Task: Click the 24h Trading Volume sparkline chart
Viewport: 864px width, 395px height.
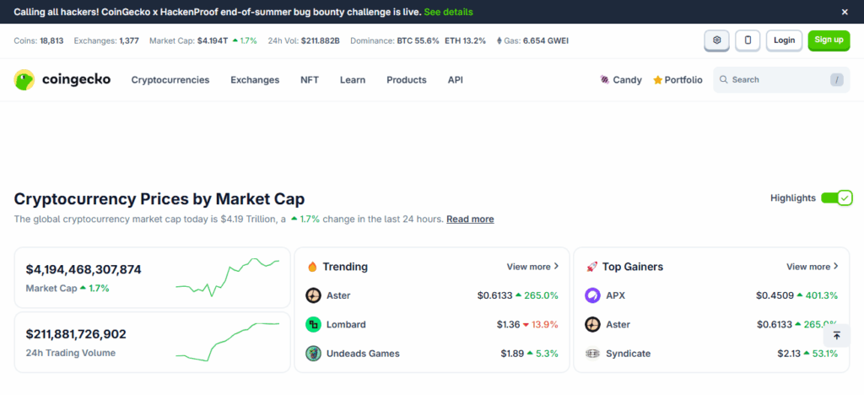Action: [228, 342]
